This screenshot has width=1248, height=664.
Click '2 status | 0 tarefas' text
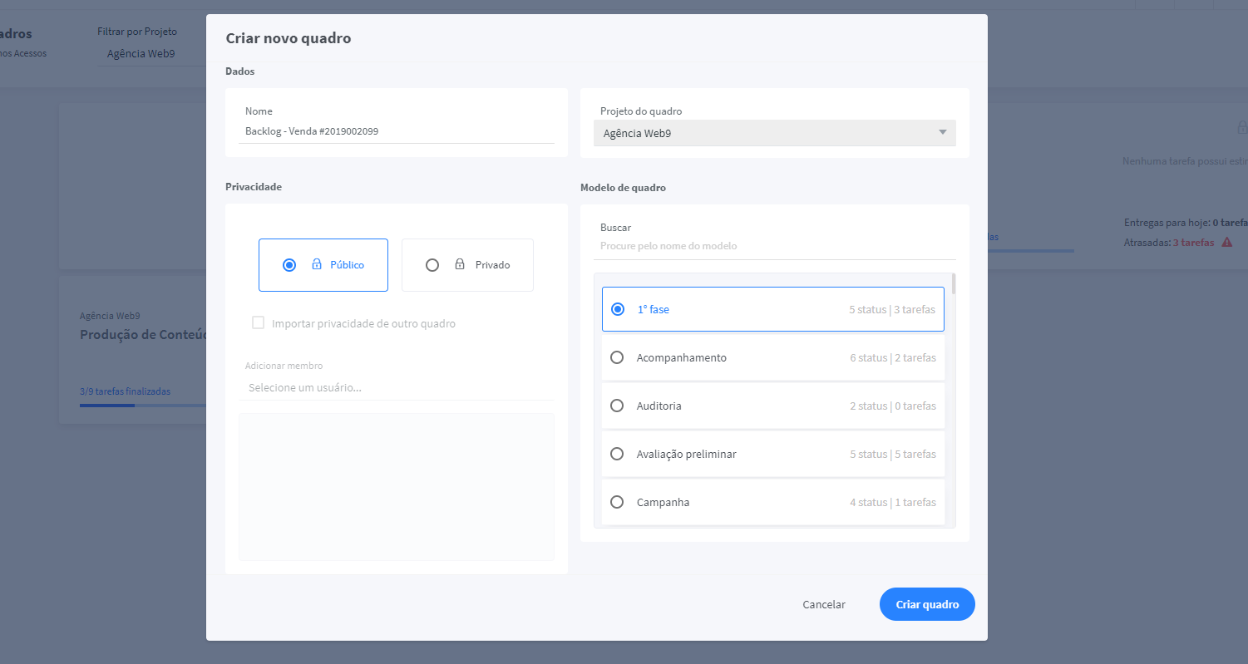(x=893, y=406)
